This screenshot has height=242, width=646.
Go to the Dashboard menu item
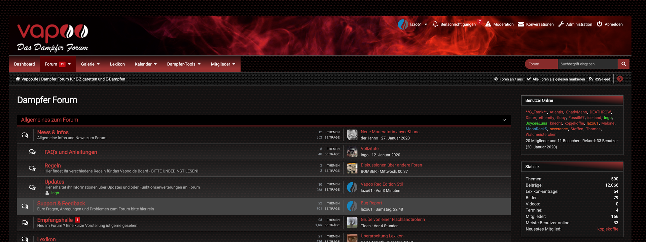(24, 64)
